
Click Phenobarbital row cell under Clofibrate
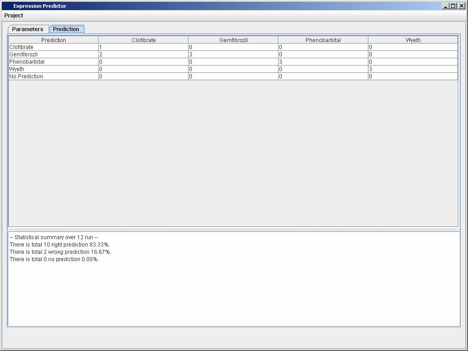click(144, 62)
